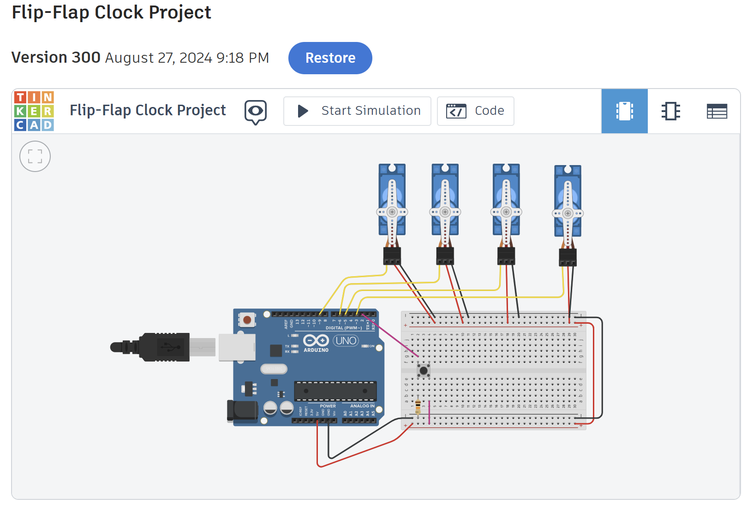Click the Tinkercad logo
The height and width of the screenshot is (510, 753).
(x=34, y=111)
